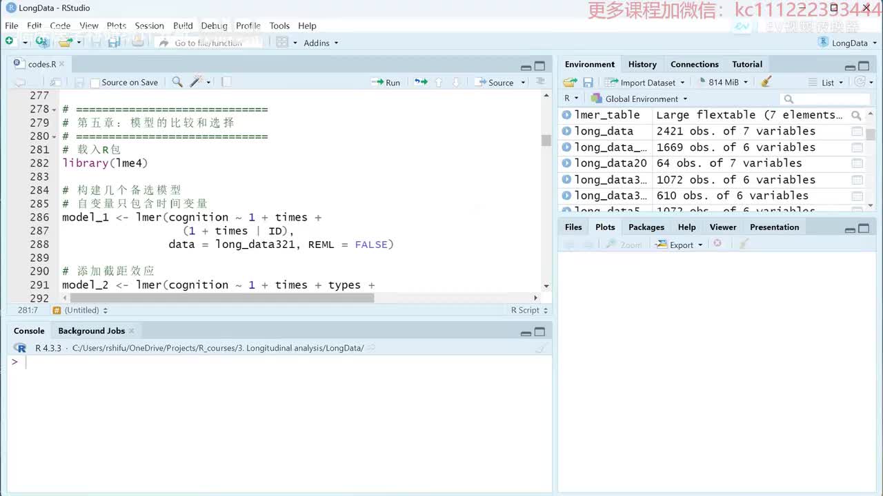Expand the lmer_table object details
883x496 pixels.
pyautogui.click(x=566, y=115)
